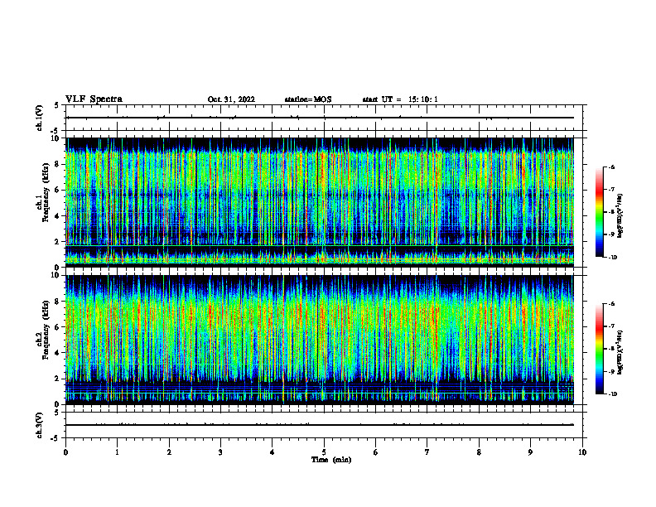The width and height of the screenshot is (656, 507).
Task: Select the "start UT = 15:10: 1" text
Action: [400, 99]
